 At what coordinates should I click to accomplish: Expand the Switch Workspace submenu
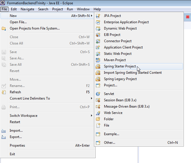pyautogui.click(x=92, y=116)
